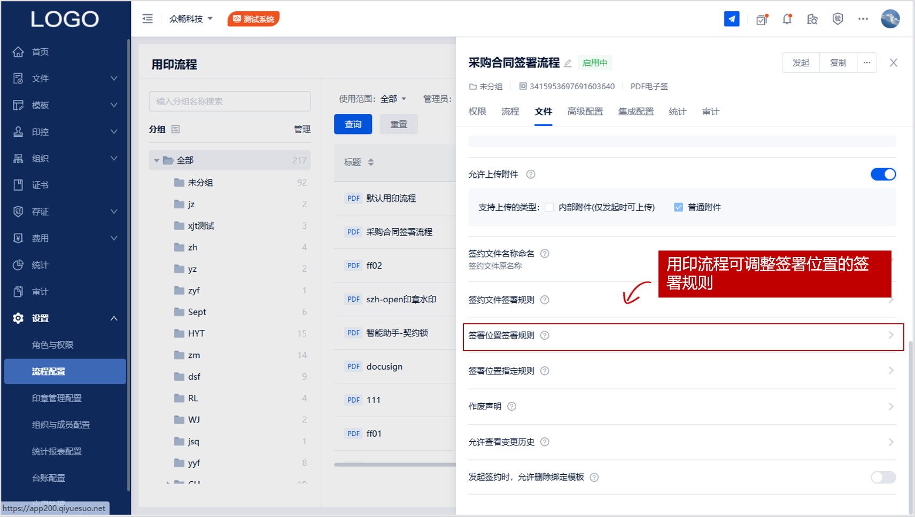915x517 pixels.
Task: Click the pencil edit icon beside flow title
Action: coord(568,63)
